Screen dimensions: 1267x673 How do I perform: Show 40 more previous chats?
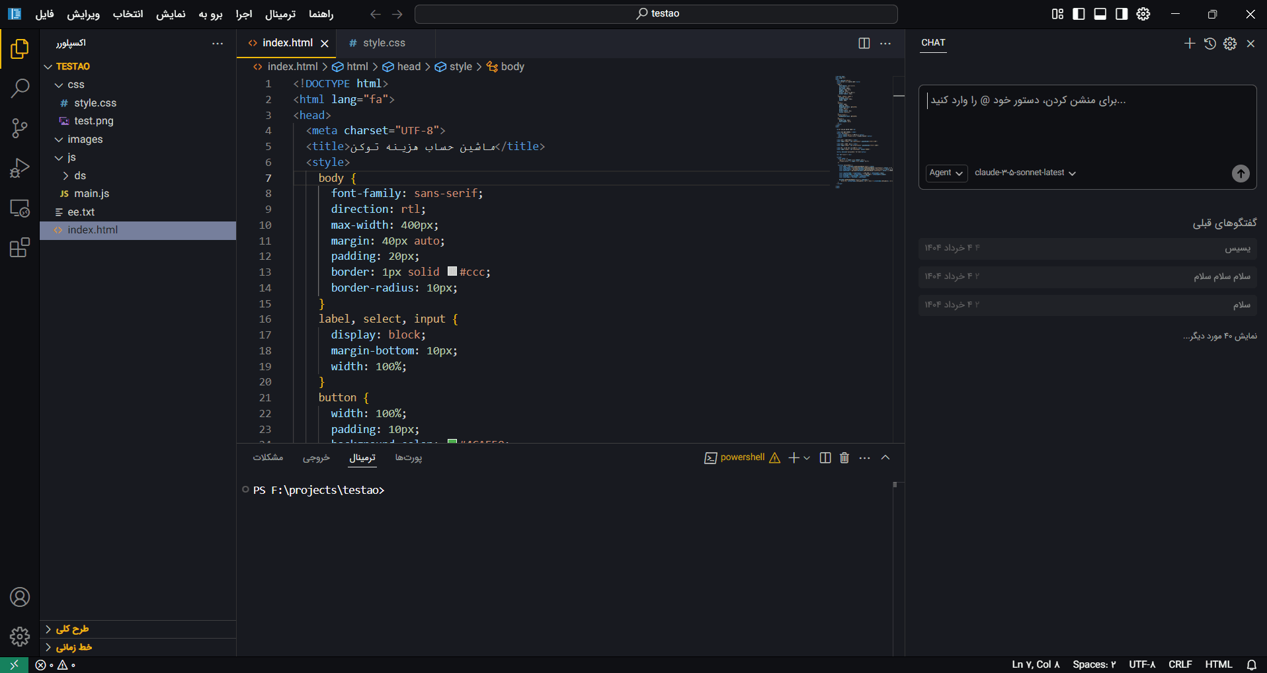[x=1220, y=336]
